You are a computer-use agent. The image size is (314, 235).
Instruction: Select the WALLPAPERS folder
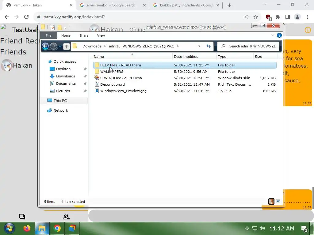coord(185,72)
